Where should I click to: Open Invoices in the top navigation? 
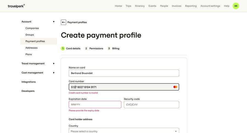coord(176,6)
